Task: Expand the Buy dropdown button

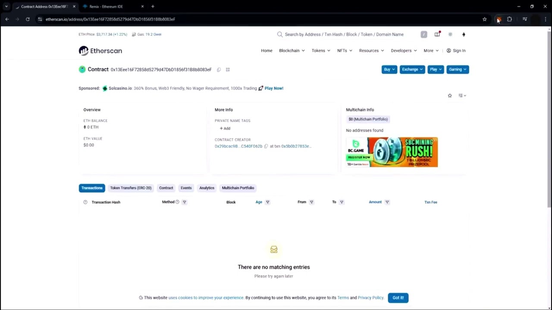Action: (x=389, y=69)
